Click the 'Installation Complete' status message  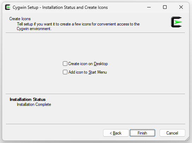34,104
